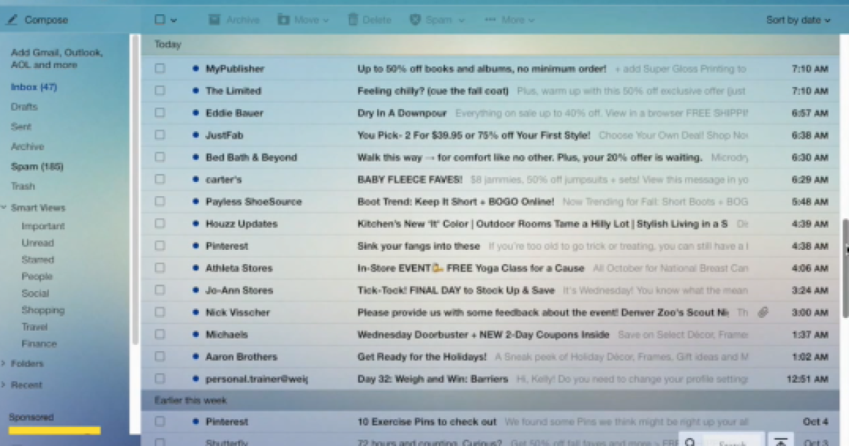Click the unread dot next to Michaels
Viewport: 849px width, 446px height.
click(x=195, y=335)
